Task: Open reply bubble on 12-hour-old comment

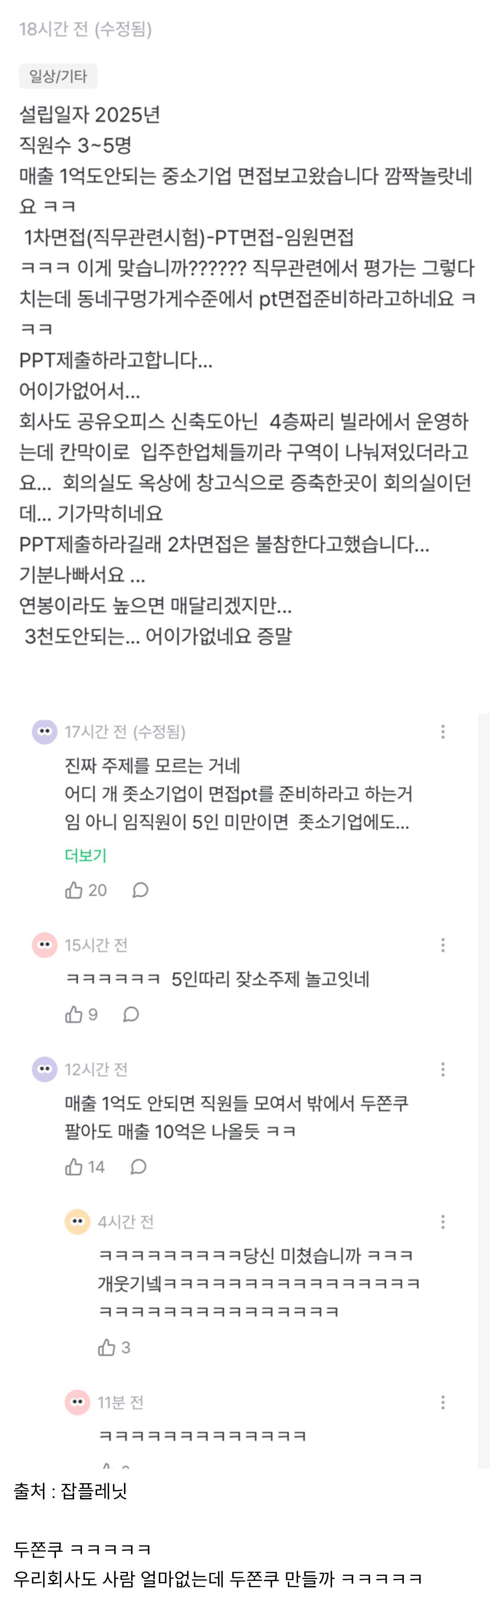Action: (138, 1167)
